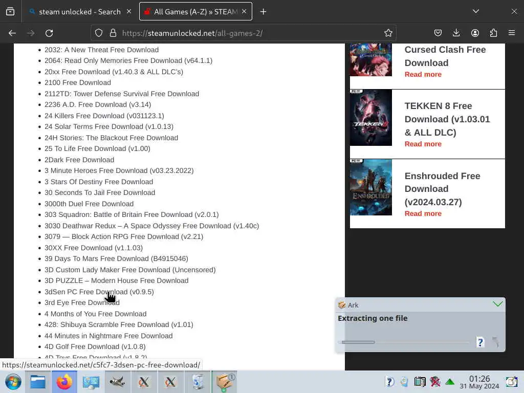Collapse Ark notification with green chevron
This screenshot has width=524, height=393.
click(497, 304)
